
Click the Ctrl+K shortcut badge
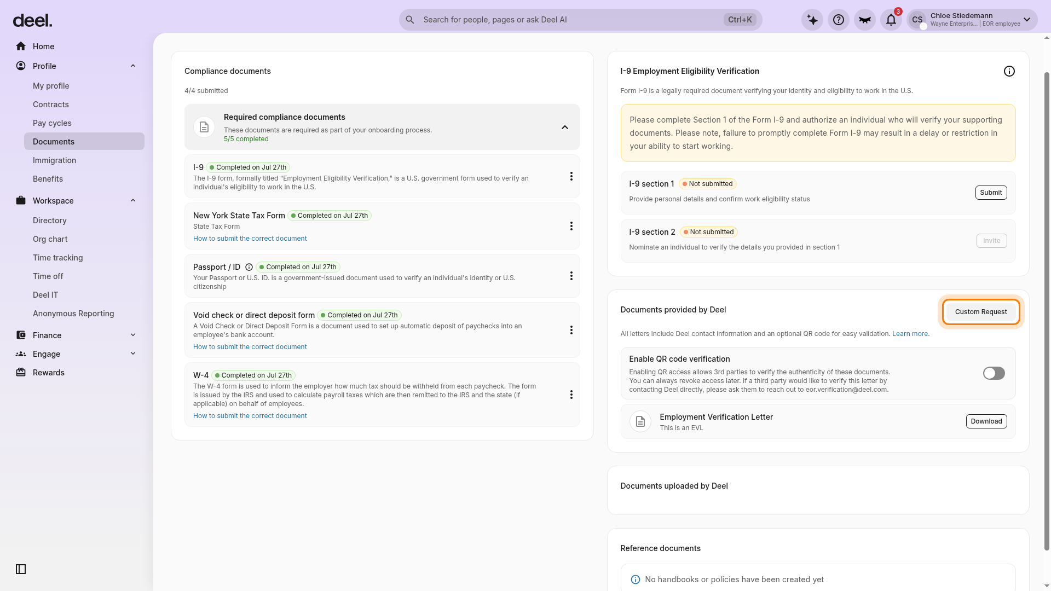(740, 20)
